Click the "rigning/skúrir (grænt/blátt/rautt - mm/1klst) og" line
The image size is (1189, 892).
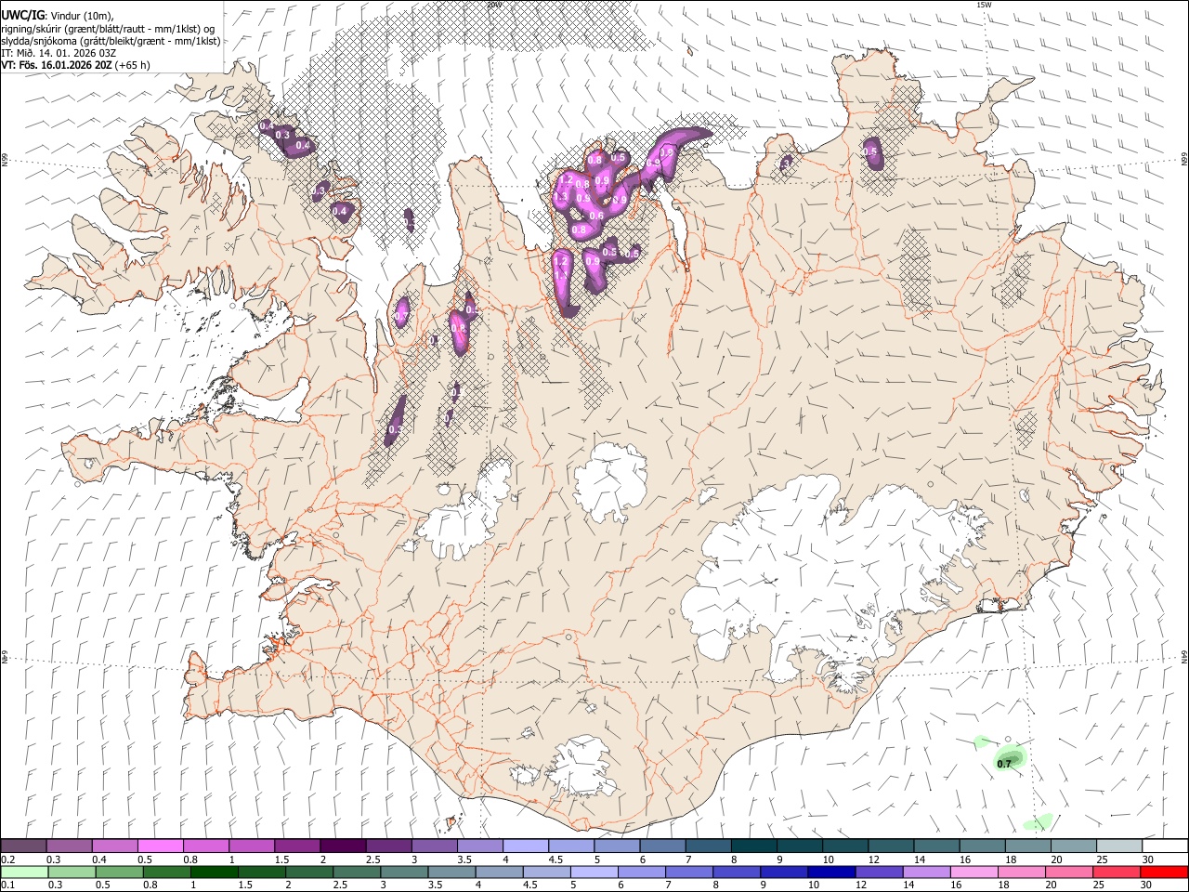pyautogui.click(x=108, y=28)
